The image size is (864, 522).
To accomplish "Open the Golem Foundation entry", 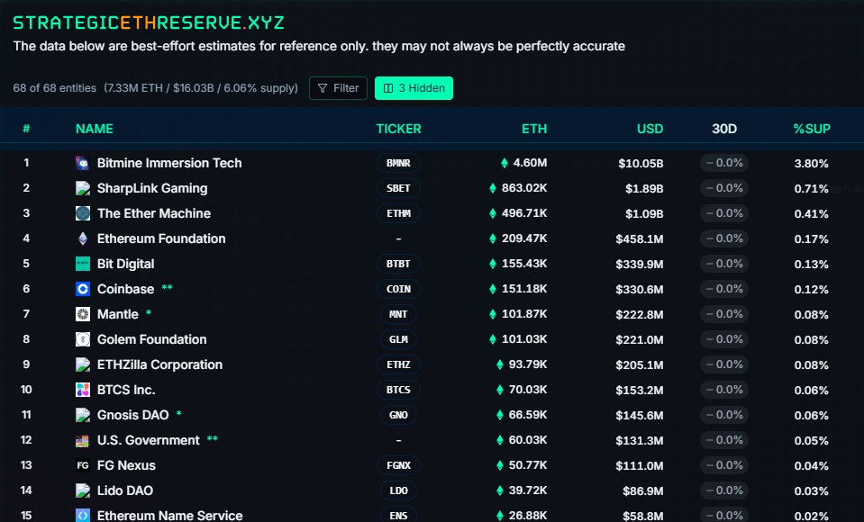I will (151, 339).
